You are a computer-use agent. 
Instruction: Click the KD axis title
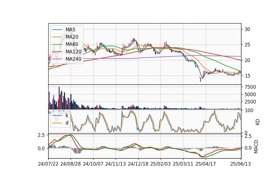(x=258, y=122)
